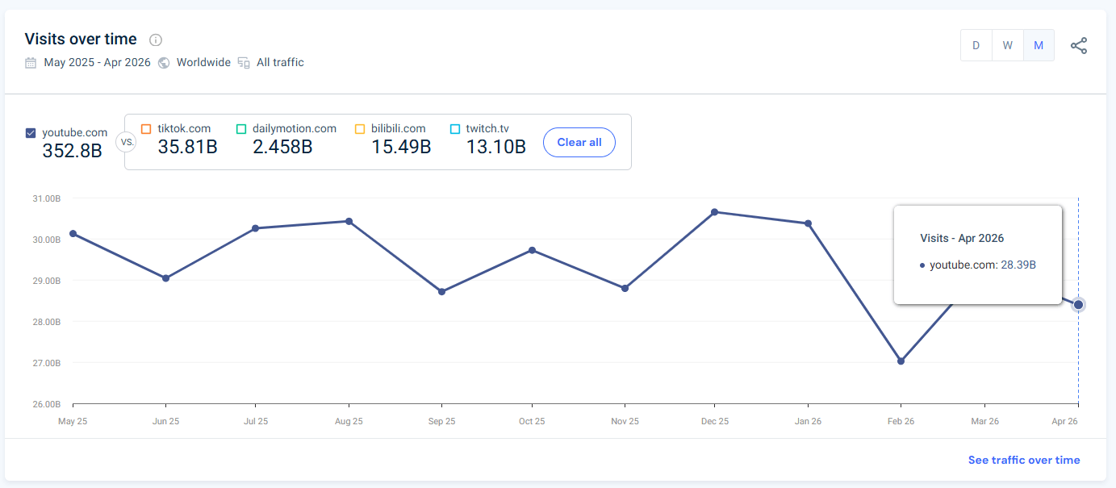Enable the tiktok.com checkbox

tap(146, 129)
